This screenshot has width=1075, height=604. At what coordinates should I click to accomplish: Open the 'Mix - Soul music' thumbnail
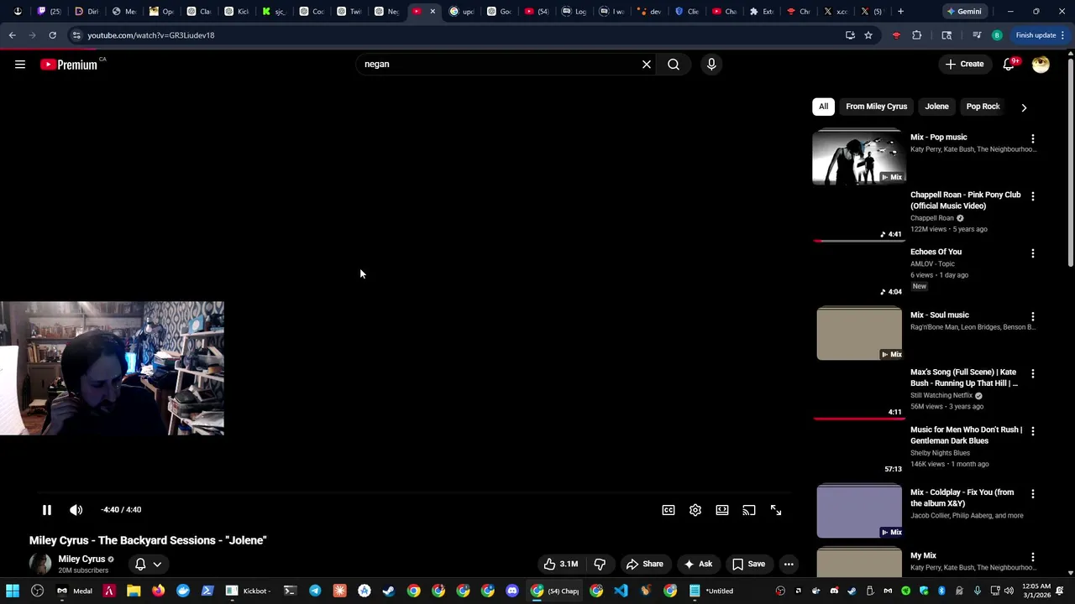click(858, 334)
